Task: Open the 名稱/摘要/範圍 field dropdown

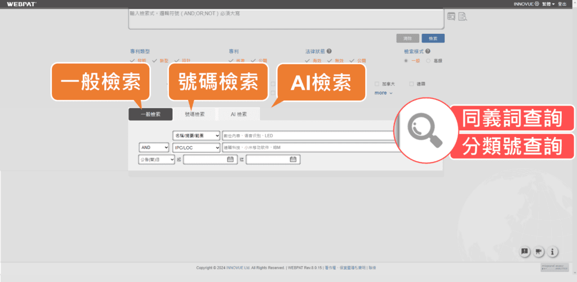Action: (196, 135)
